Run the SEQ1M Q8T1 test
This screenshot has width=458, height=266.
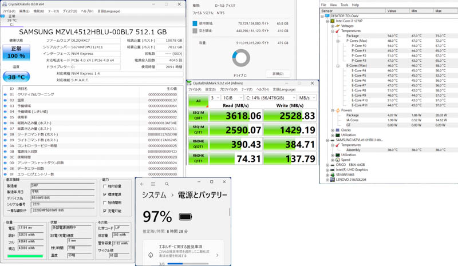point(198,116)
